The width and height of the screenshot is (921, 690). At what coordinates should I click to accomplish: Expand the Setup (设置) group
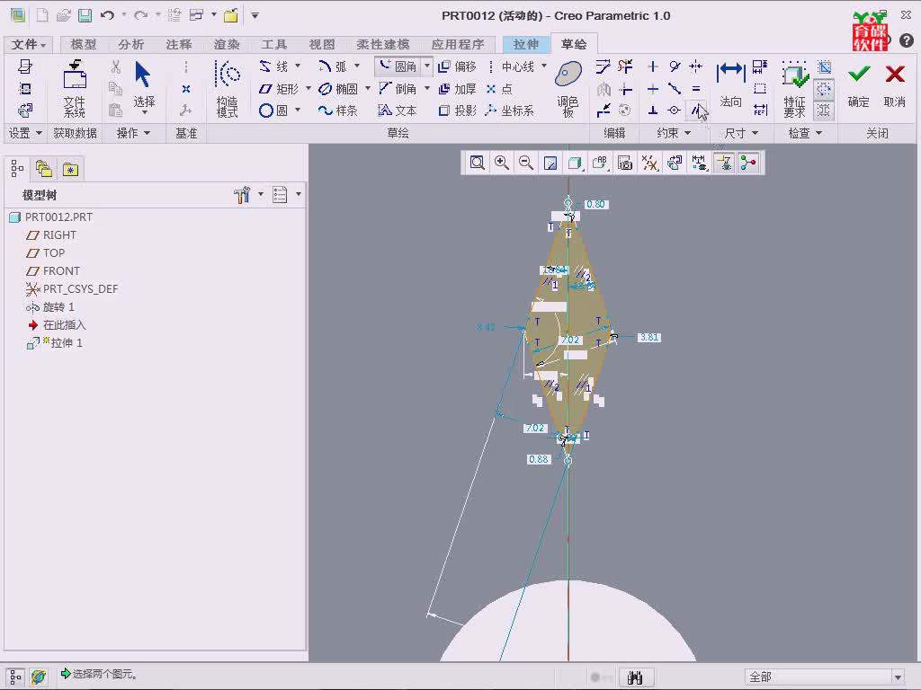point(24,133)
